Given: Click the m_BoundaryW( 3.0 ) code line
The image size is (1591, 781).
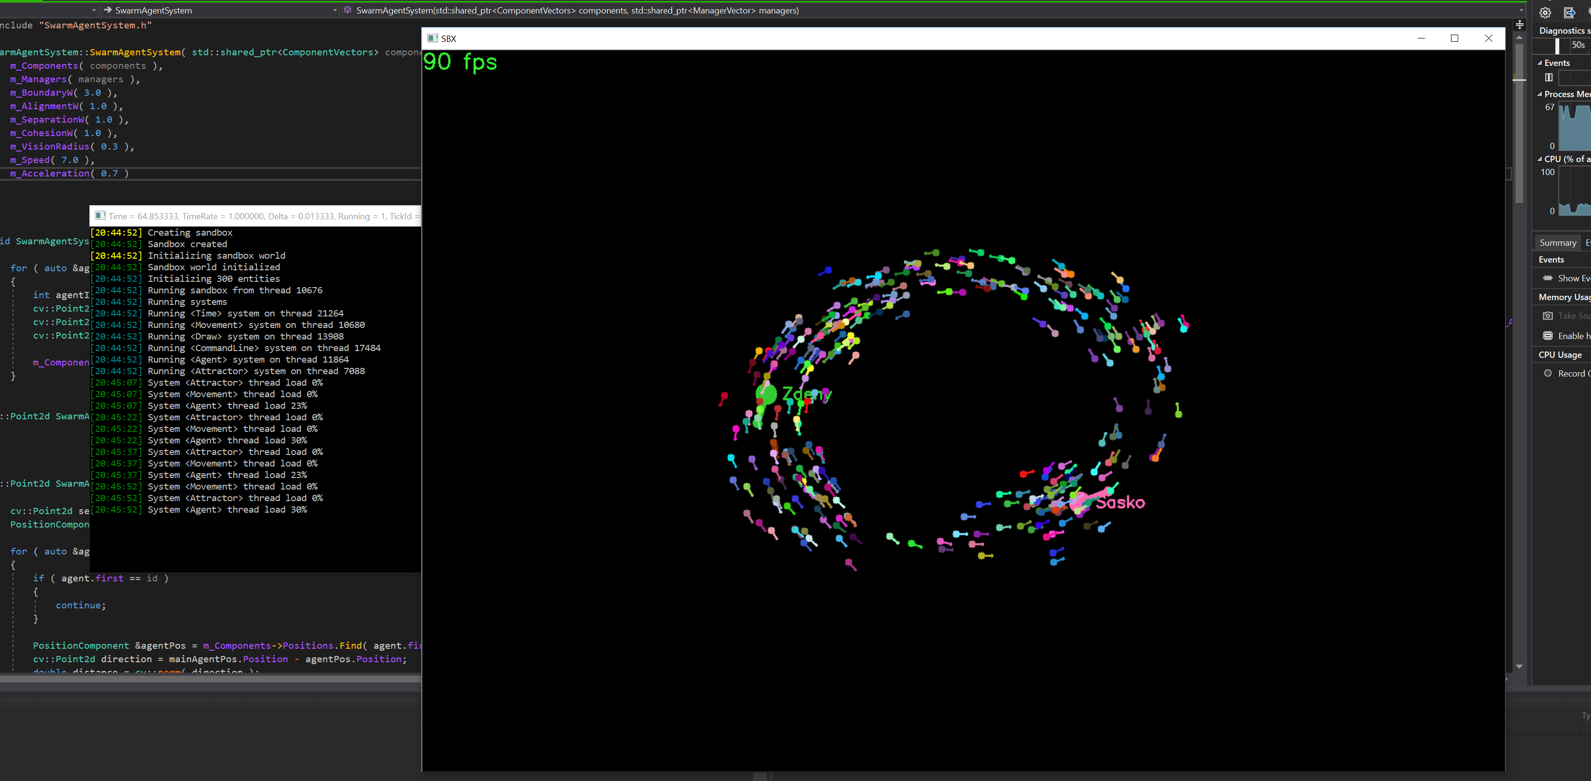Looking at the screenshot, I should [x=63, y=93].
